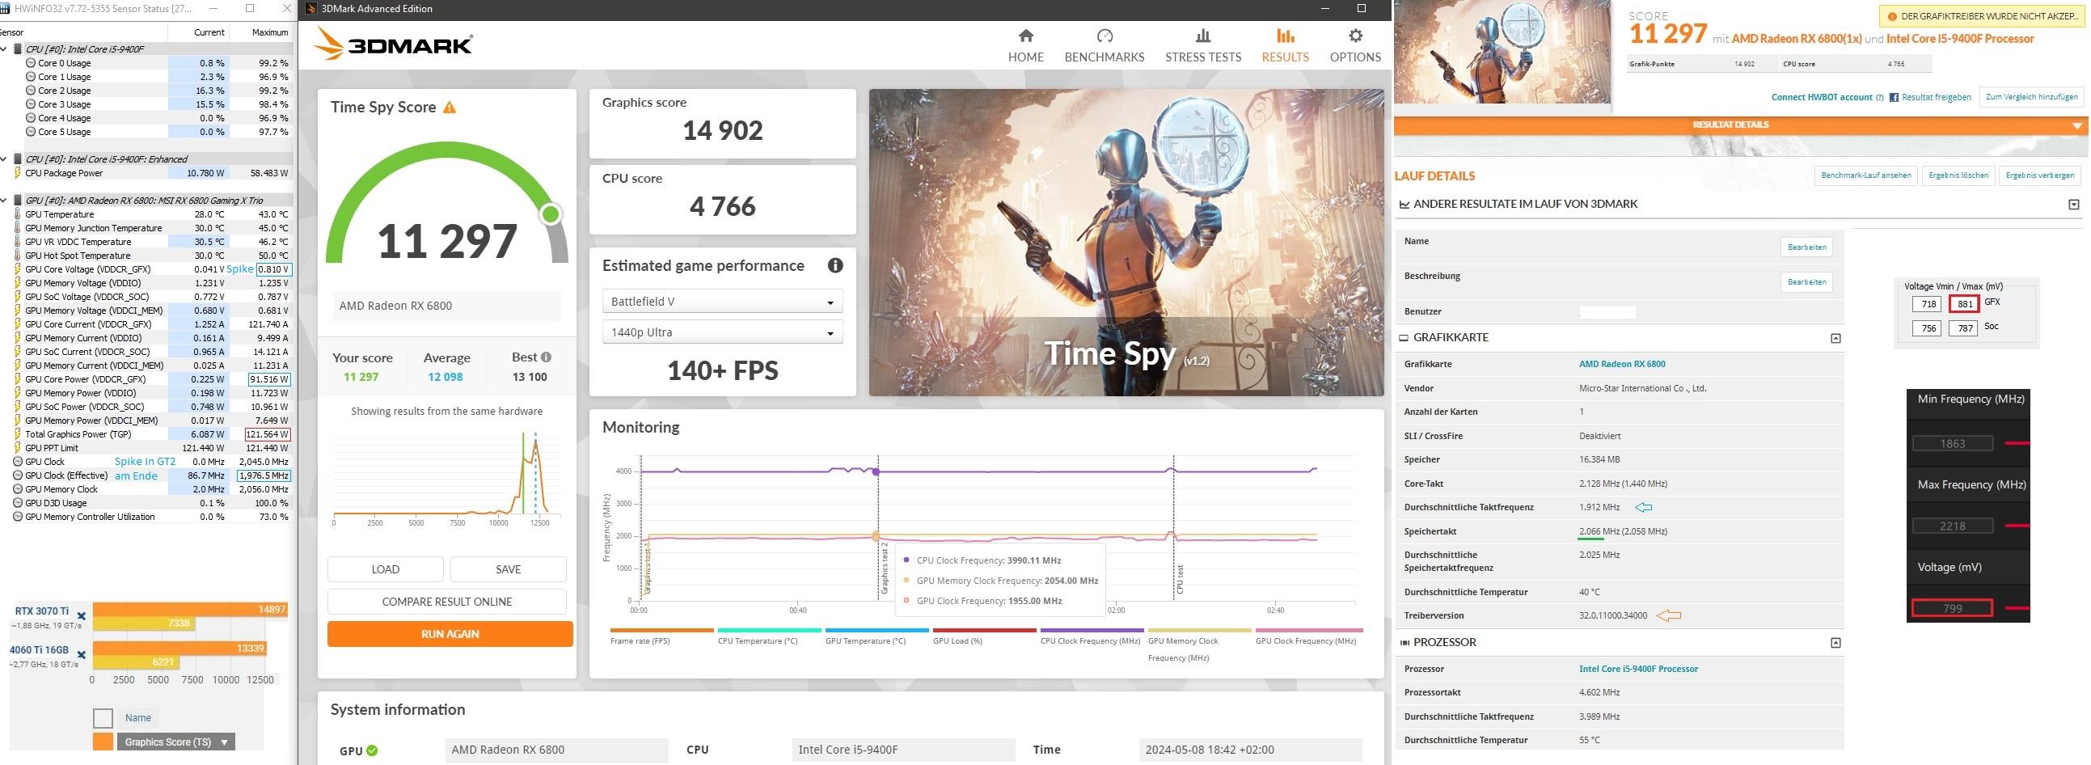Open the HOME section in 3DMark
This screenshot has height=765, width=2091.
[1025, 45]
